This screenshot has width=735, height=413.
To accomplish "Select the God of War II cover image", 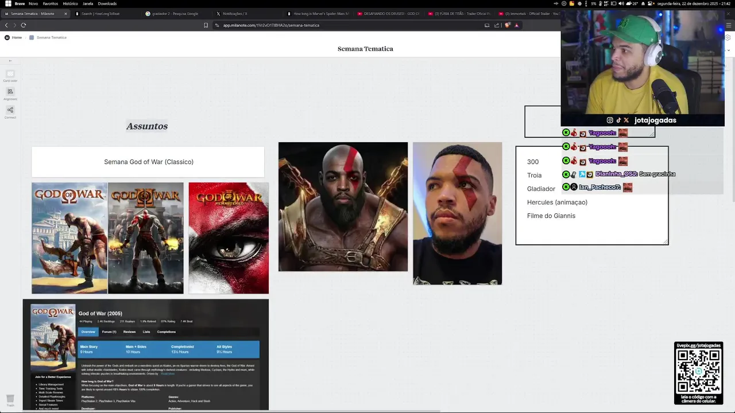I will click(x=146, y=238).
